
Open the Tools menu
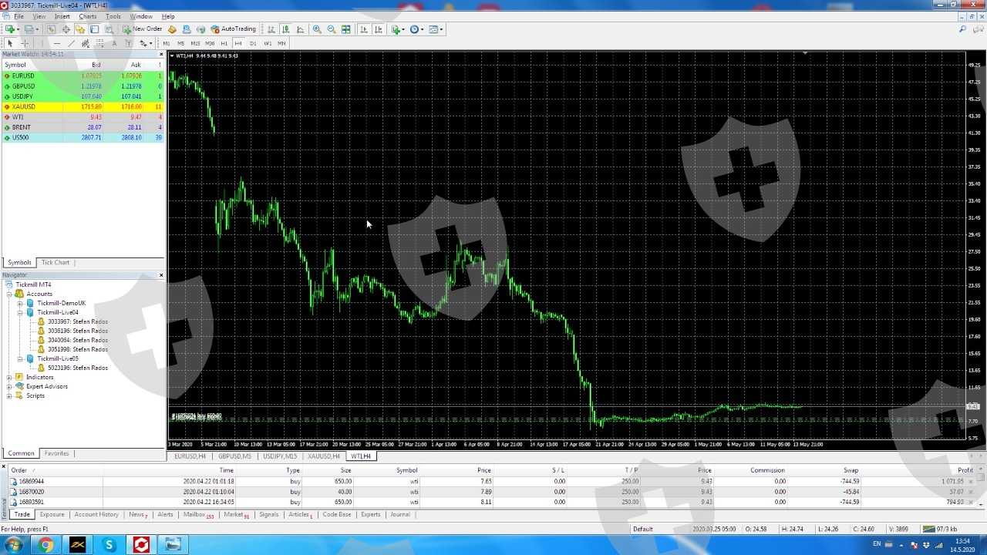pyautogui.click(x=113, y=16)
